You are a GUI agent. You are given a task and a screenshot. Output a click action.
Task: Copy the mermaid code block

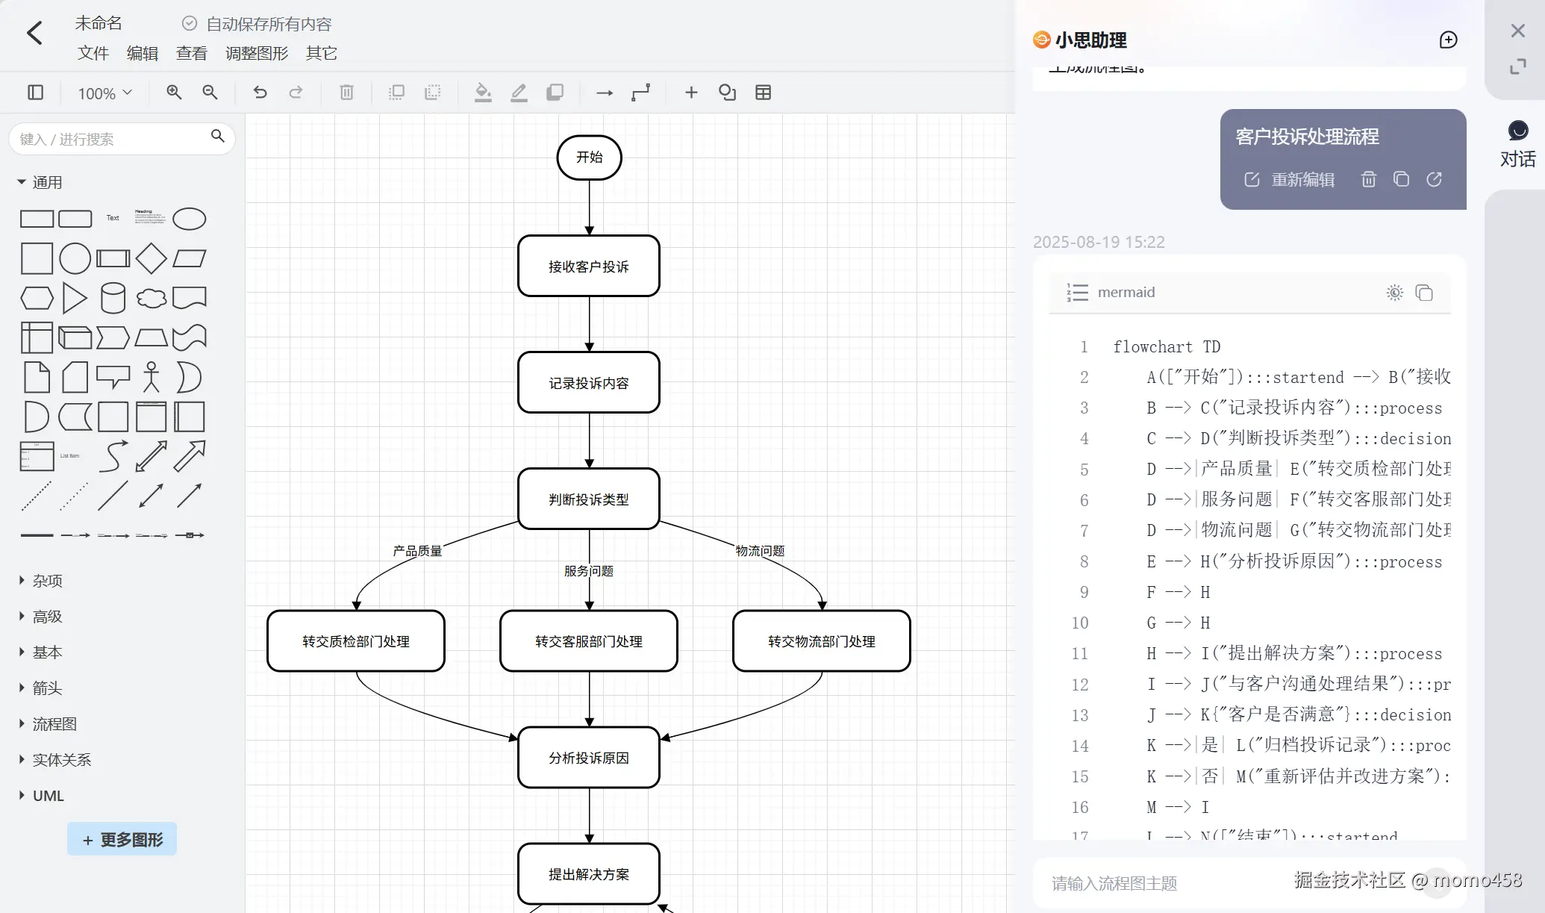click(1424, 293)
